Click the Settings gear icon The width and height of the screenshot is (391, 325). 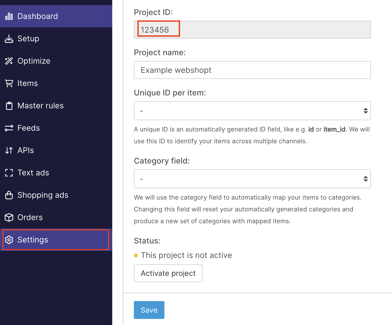(x=9, y=240)
